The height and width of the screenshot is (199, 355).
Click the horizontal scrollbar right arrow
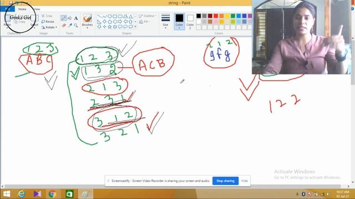tap(349, 186)
